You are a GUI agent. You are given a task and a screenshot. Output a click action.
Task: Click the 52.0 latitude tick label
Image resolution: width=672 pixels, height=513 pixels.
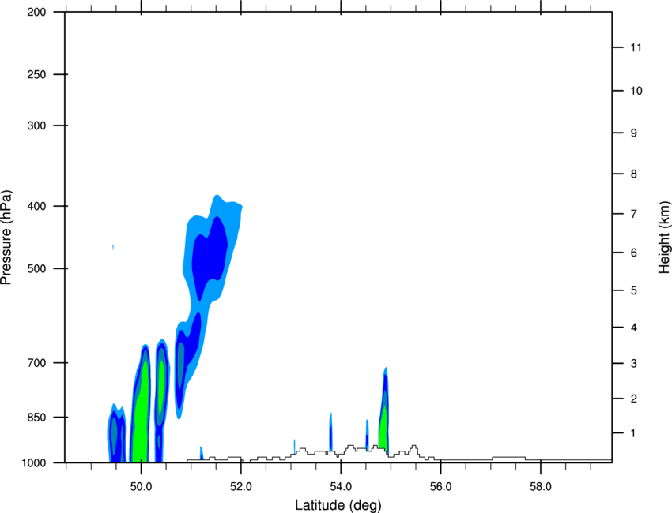[241, 487]
